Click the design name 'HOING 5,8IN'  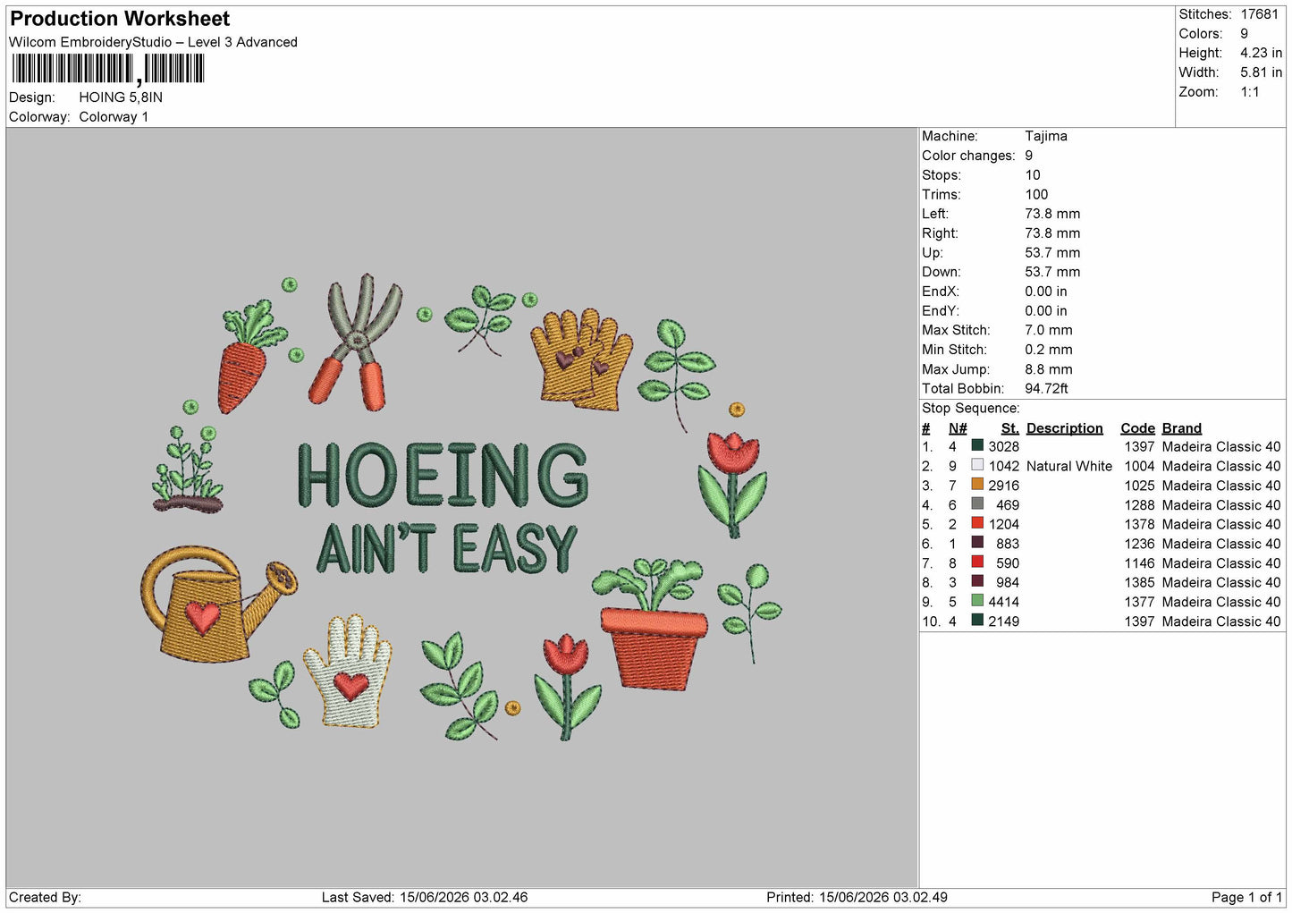click(x=121, y=97)
